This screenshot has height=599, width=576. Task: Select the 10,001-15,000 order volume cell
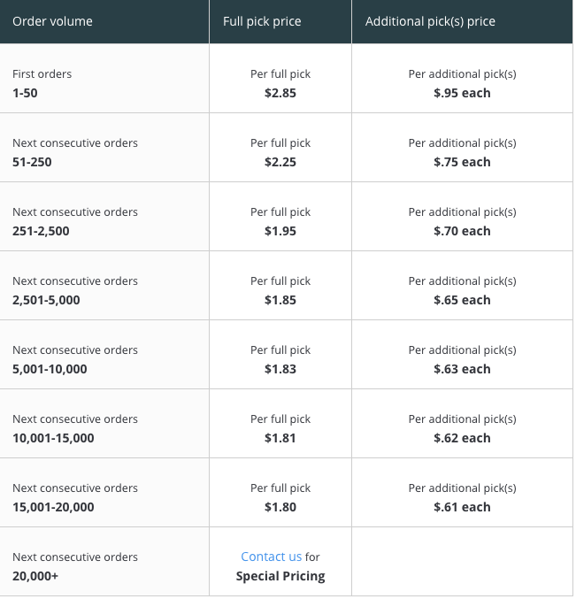point(104,424)
